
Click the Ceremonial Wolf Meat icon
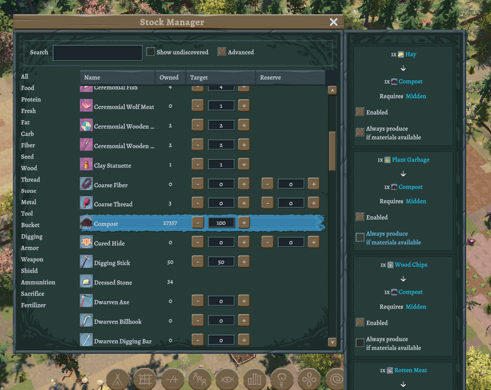coord(86,105)
